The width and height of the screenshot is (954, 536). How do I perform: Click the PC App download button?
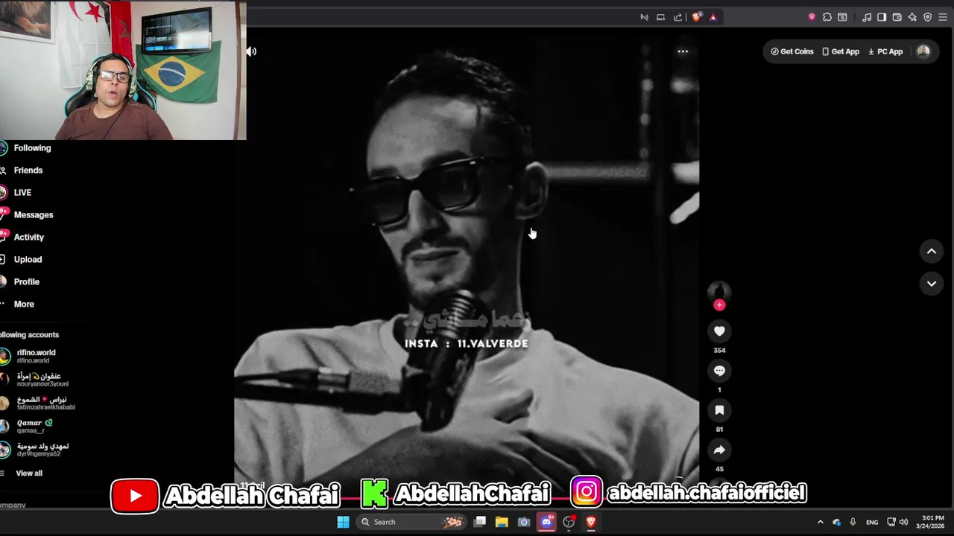(885, 51)
